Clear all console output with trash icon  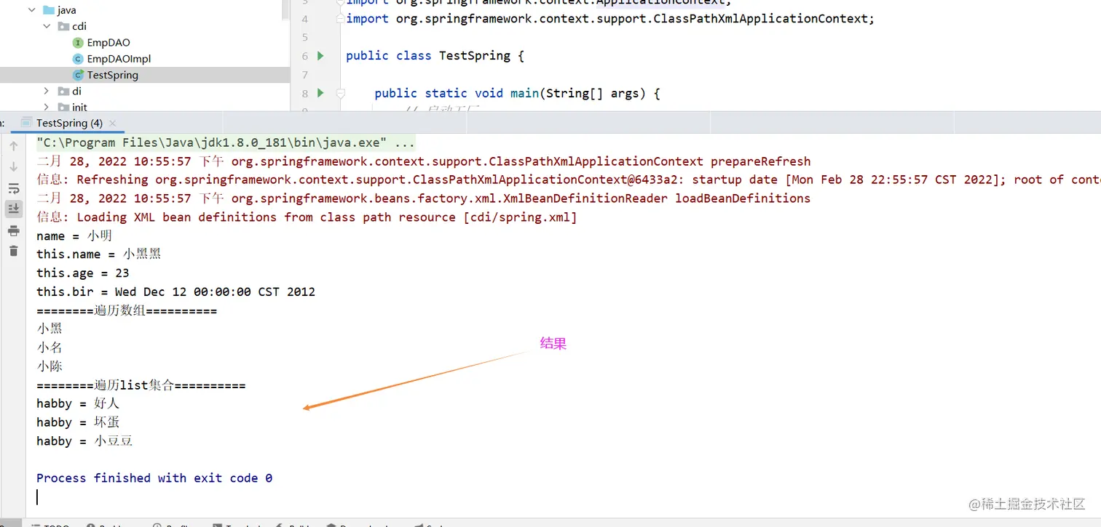[13, 251]
